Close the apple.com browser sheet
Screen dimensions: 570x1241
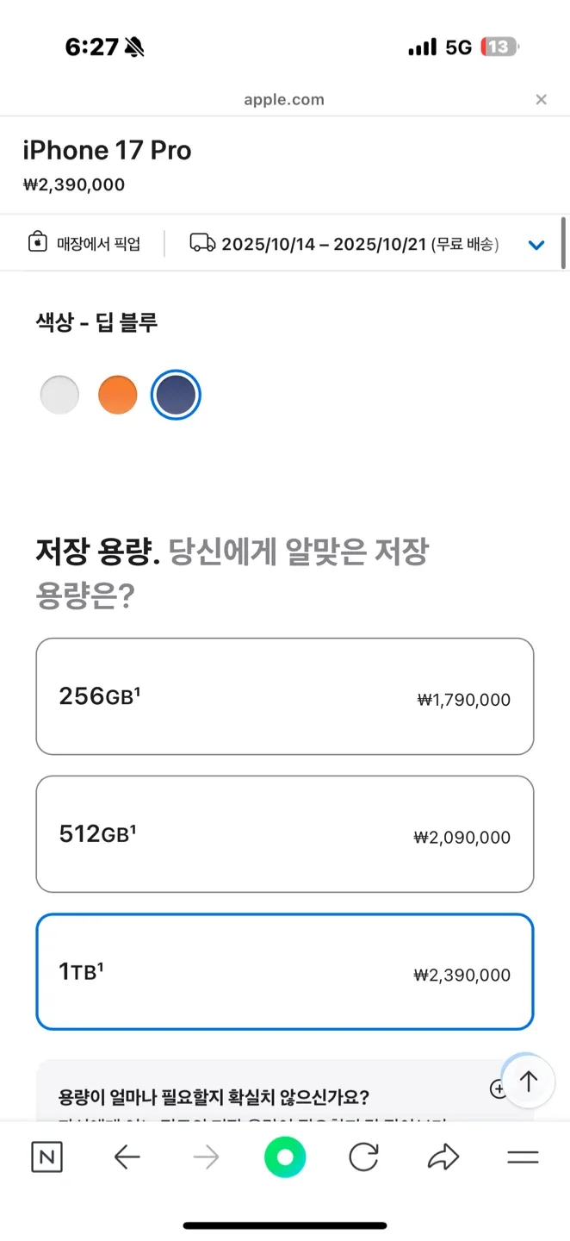click(x=541, y=99)
